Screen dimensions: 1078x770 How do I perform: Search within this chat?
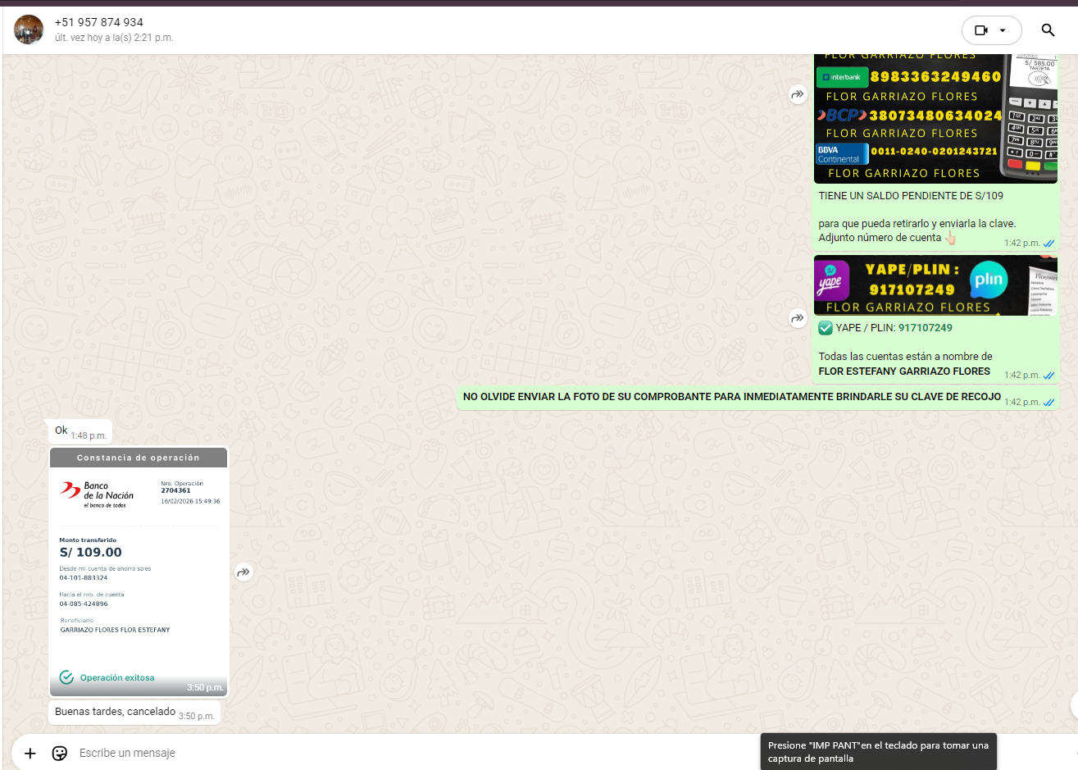click(1048, 30)
